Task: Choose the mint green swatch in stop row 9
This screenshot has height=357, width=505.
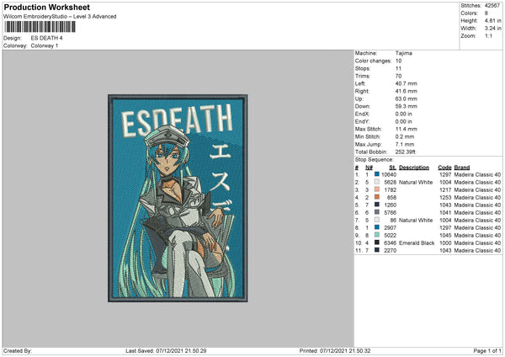Action: [377, 235]
